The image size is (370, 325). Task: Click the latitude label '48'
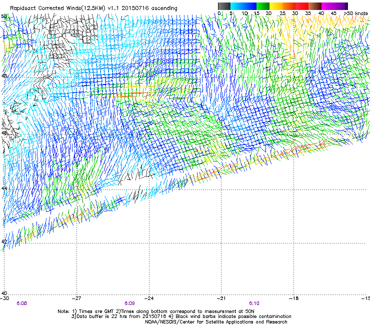(4, 76)
